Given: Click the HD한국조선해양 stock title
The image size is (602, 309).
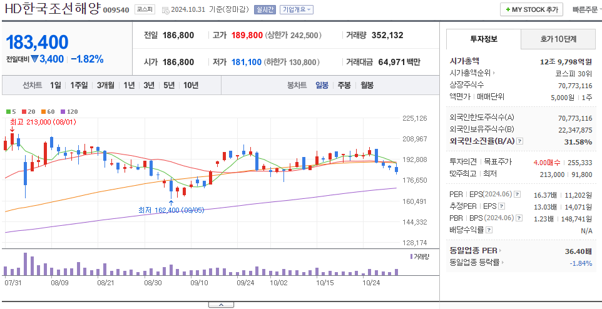Looking at the screenshot, I should pyautogui.click(x=53, y=9).
